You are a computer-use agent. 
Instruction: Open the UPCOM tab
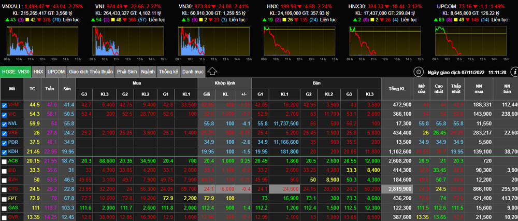[x=56, y=72]
